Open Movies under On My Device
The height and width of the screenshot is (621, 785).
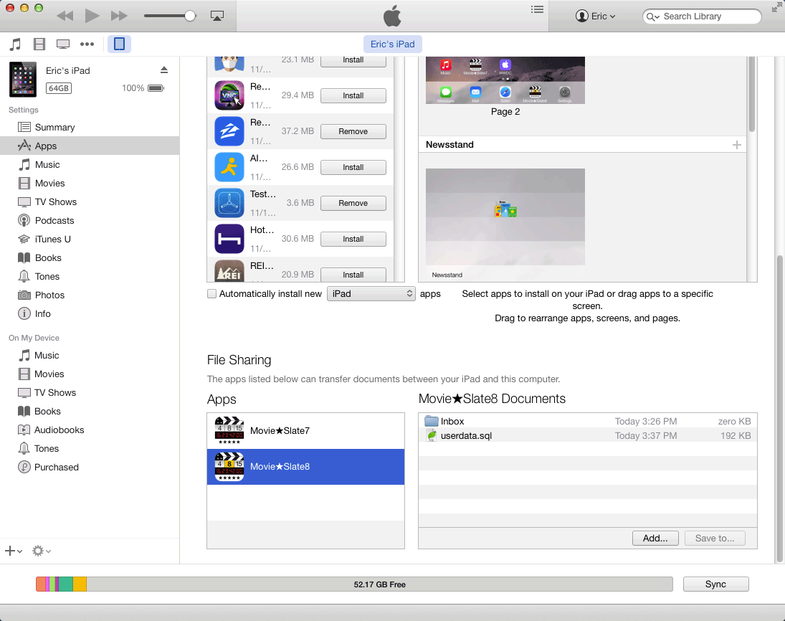(x=90, y=374)
